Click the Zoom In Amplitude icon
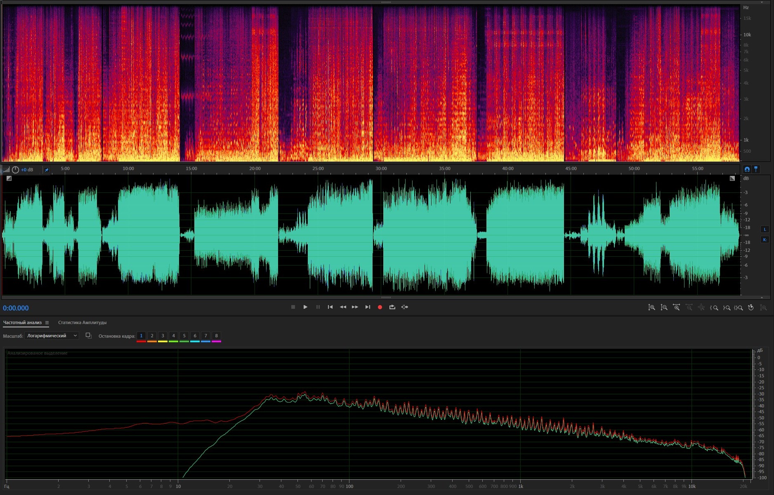774x495 pixels. point(651,308)
